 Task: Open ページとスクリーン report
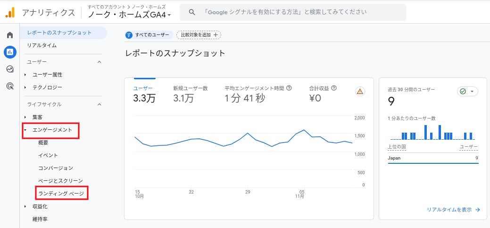tap(60, 180)
